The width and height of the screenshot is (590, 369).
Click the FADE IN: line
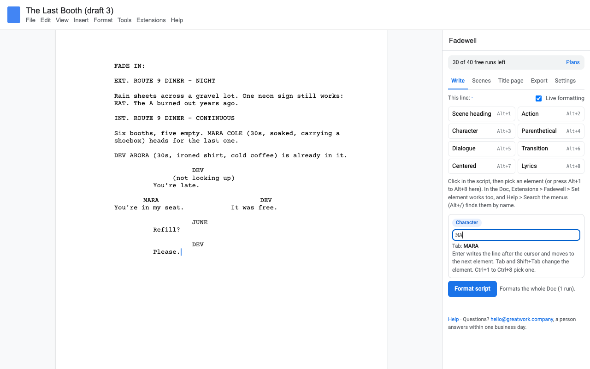(130, 66)
